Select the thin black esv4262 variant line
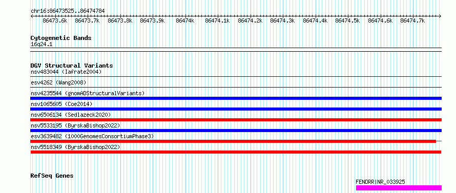 (236, 87)
